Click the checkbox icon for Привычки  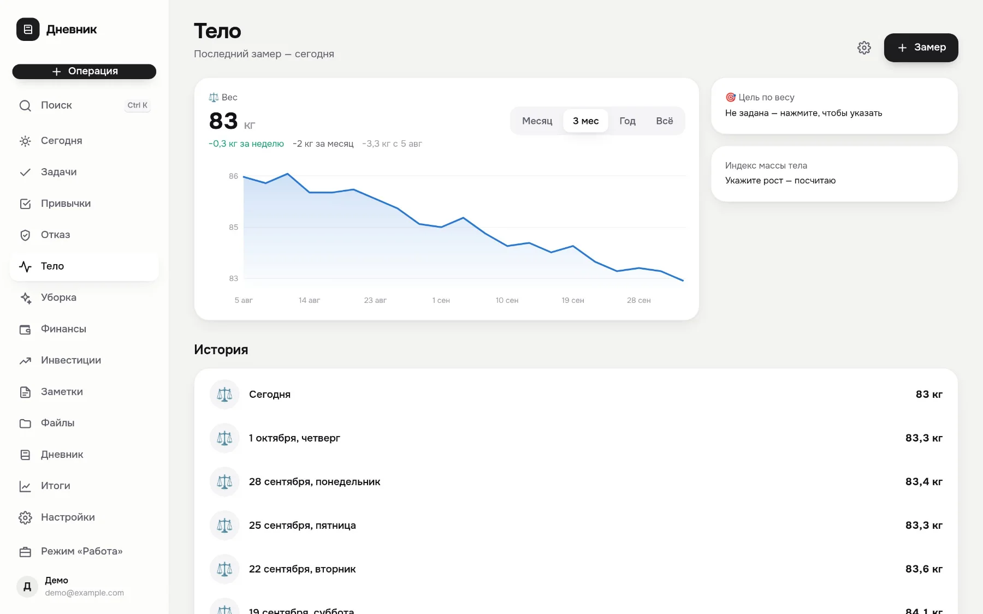pos(25,204)
